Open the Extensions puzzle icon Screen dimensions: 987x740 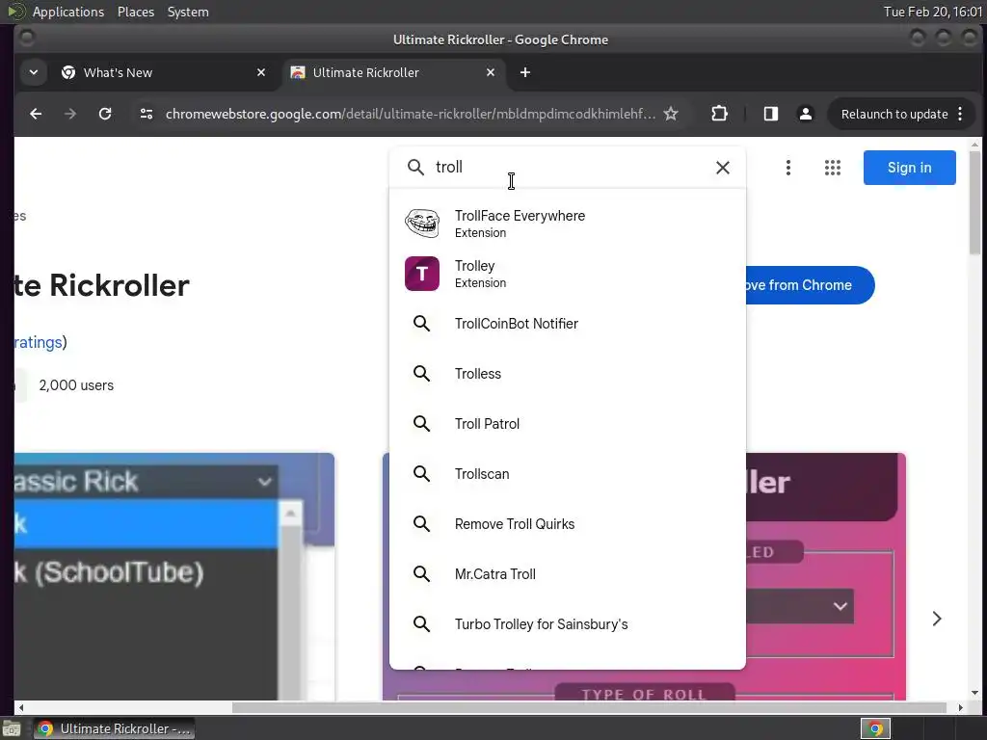click(719, 114)
